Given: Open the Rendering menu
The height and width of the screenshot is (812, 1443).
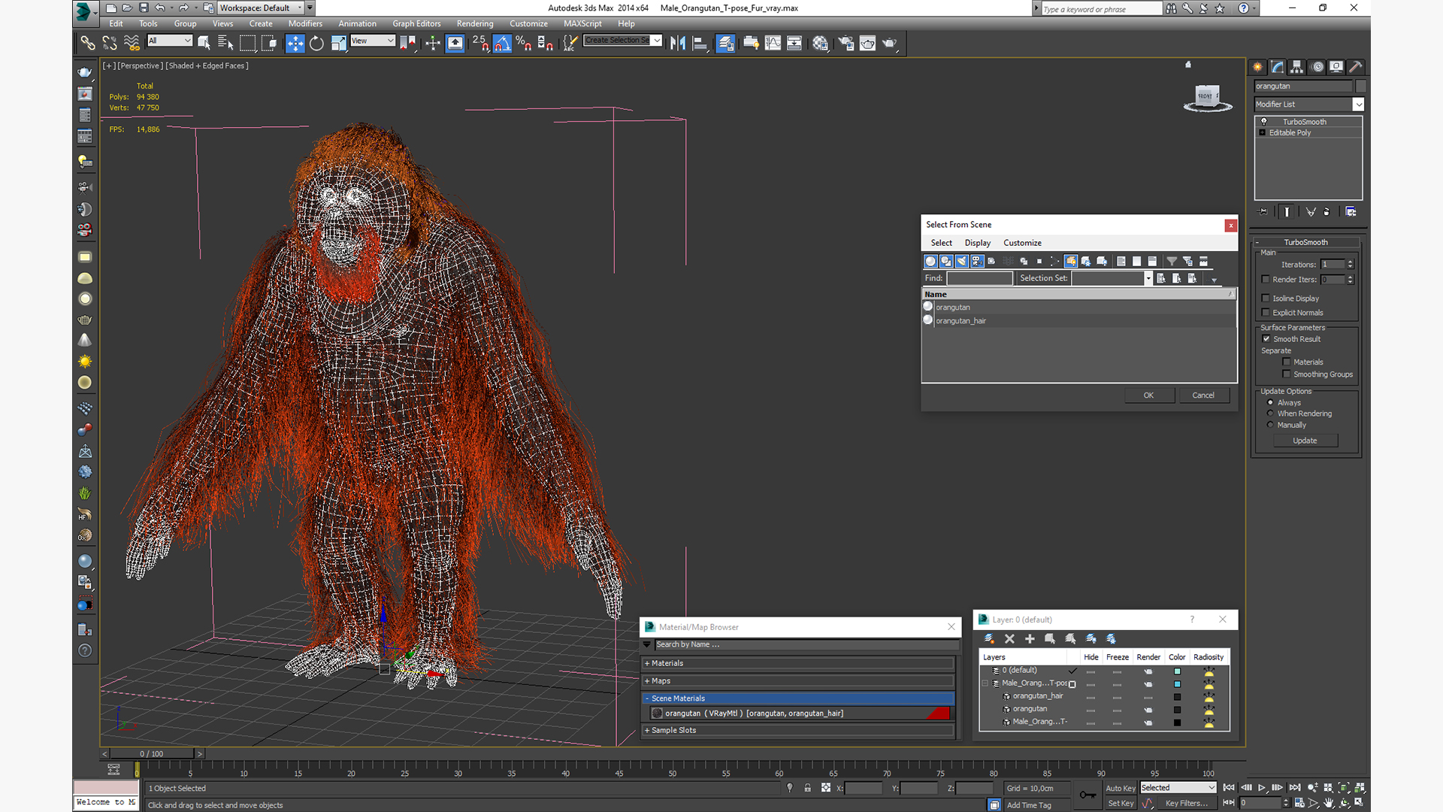Looking at the screenshot, I should (475, 24).
